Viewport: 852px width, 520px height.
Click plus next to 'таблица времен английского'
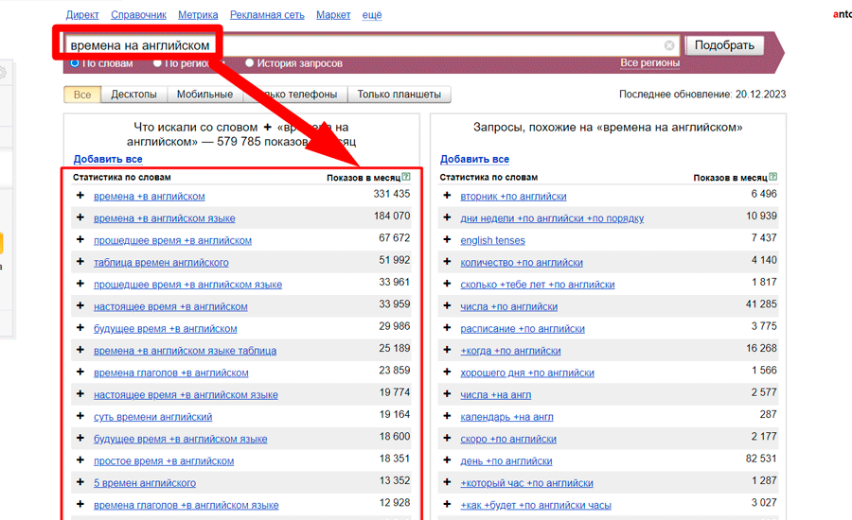pos(80,261)
